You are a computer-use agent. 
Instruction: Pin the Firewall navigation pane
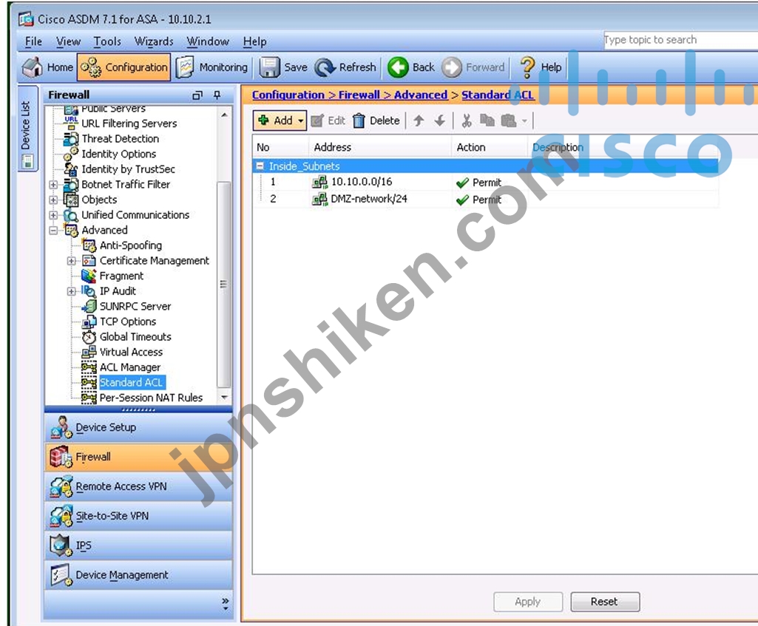pyautogui.click(x=217, y=95)
